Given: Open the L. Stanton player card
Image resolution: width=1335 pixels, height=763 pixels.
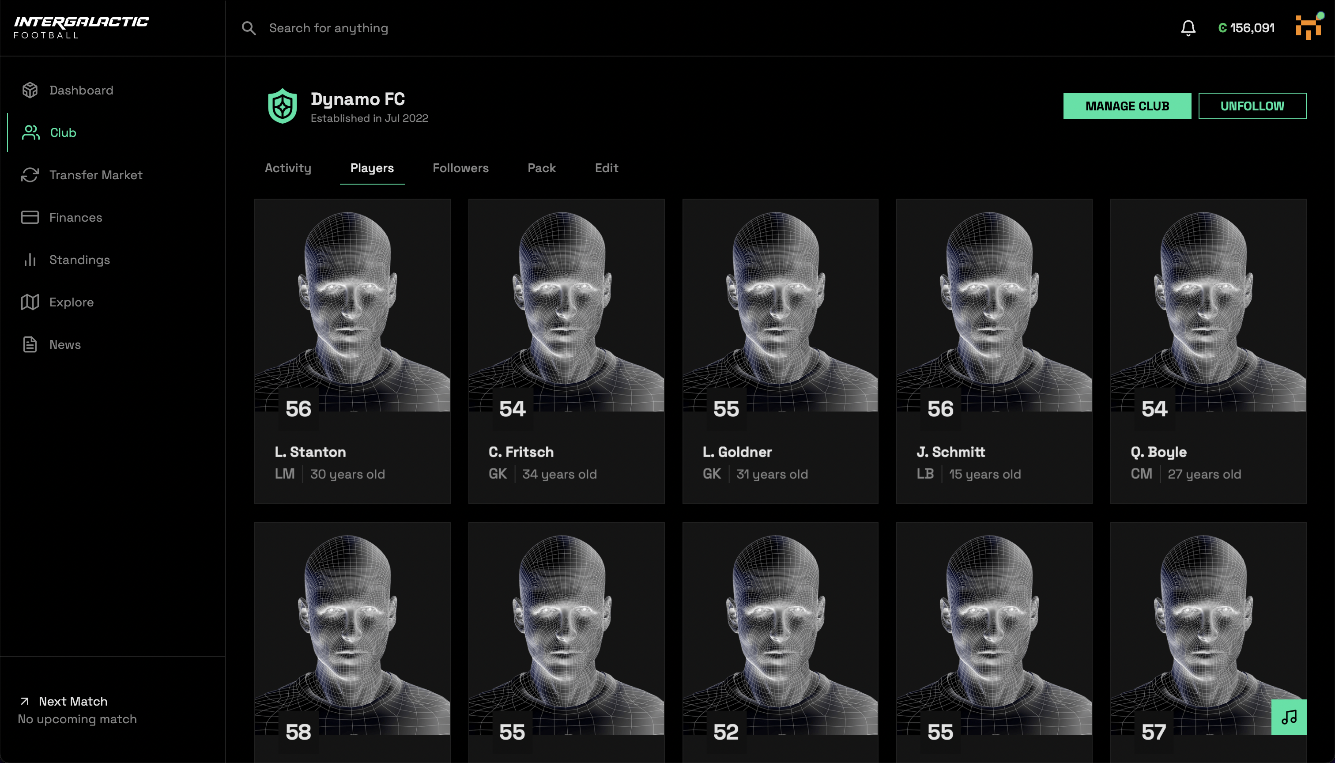Looking at the screenshot, I should pyautogui.click(x=352, y=351).
